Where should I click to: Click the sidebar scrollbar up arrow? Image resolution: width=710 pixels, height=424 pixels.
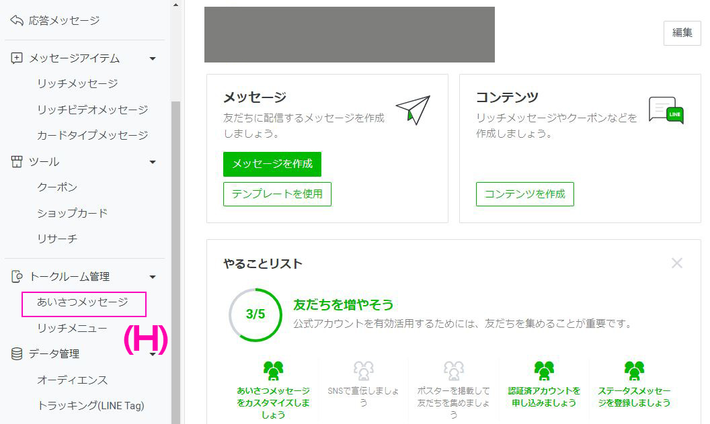coord(175,5)
